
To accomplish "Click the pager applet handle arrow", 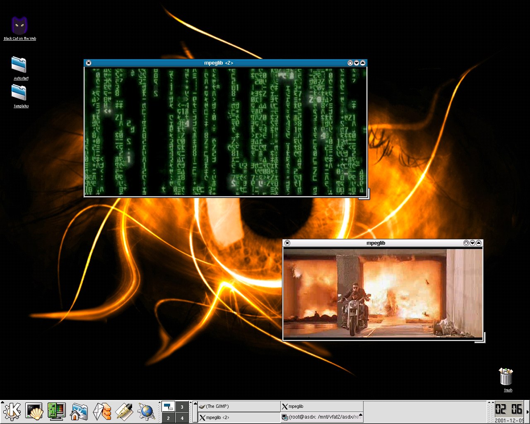I will pos(160,402).
